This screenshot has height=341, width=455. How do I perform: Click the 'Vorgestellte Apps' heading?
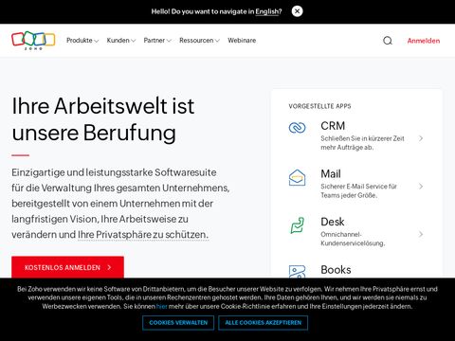pyautogui.click(x=319, y=106)
